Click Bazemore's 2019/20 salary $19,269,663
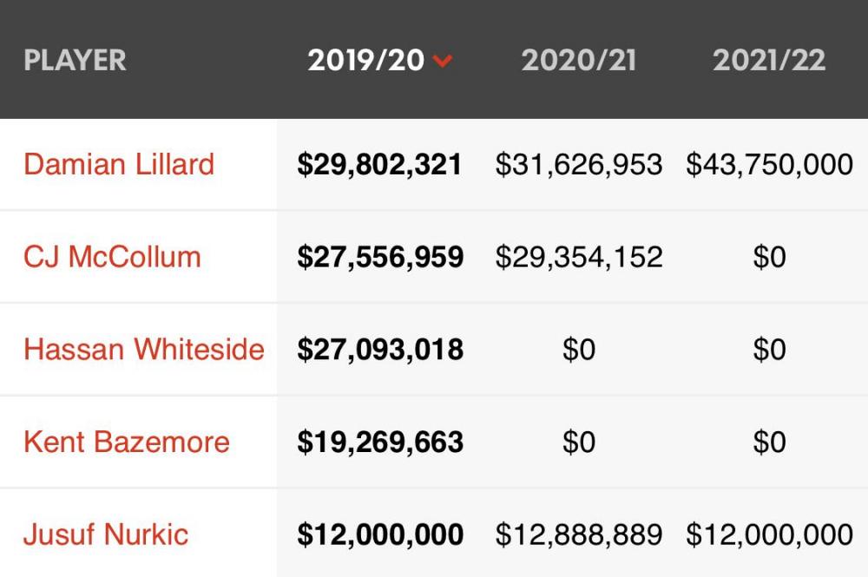 coord(380,443)
